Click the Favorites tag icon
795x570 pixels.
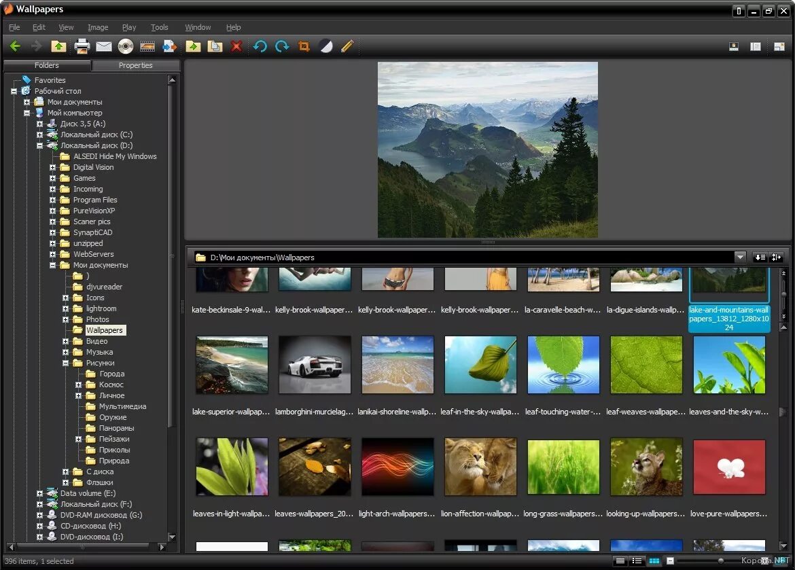26,79
